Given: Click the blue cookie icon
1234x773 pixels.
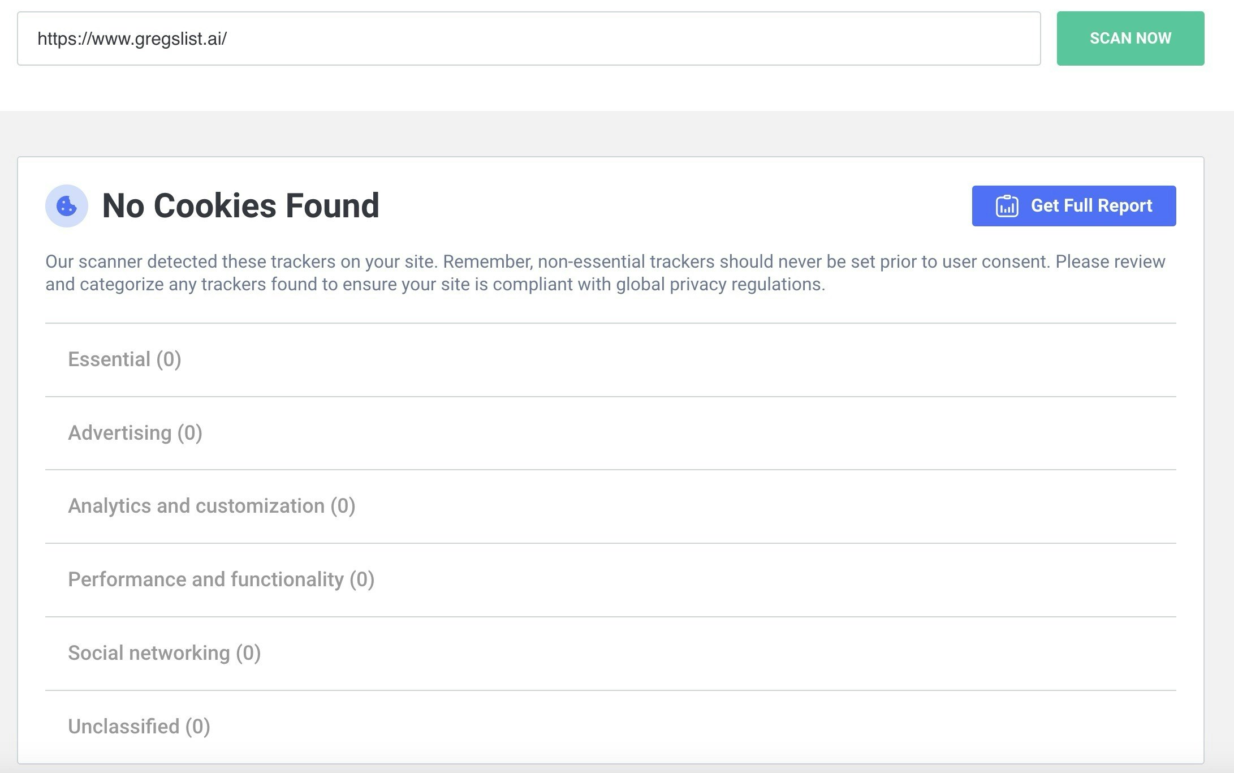Looking at the screenshot, I should coord(67,206).
